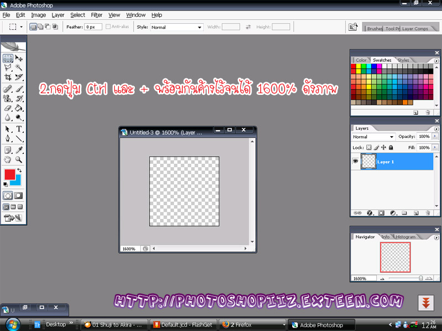This screenshot has height=331, width=442.
Task: Reset default foreground and background colors
Action: tap(6, 184)
